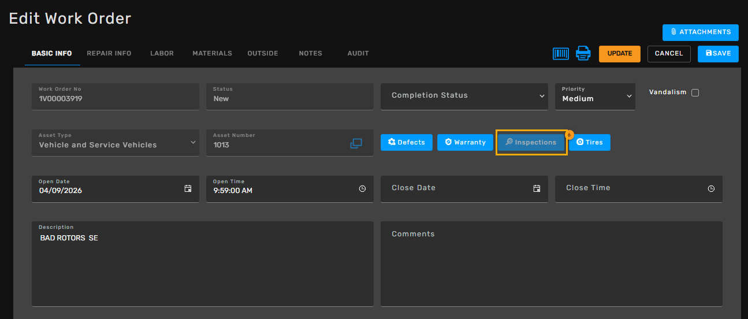Open the Defects button

tap(407, 142)
